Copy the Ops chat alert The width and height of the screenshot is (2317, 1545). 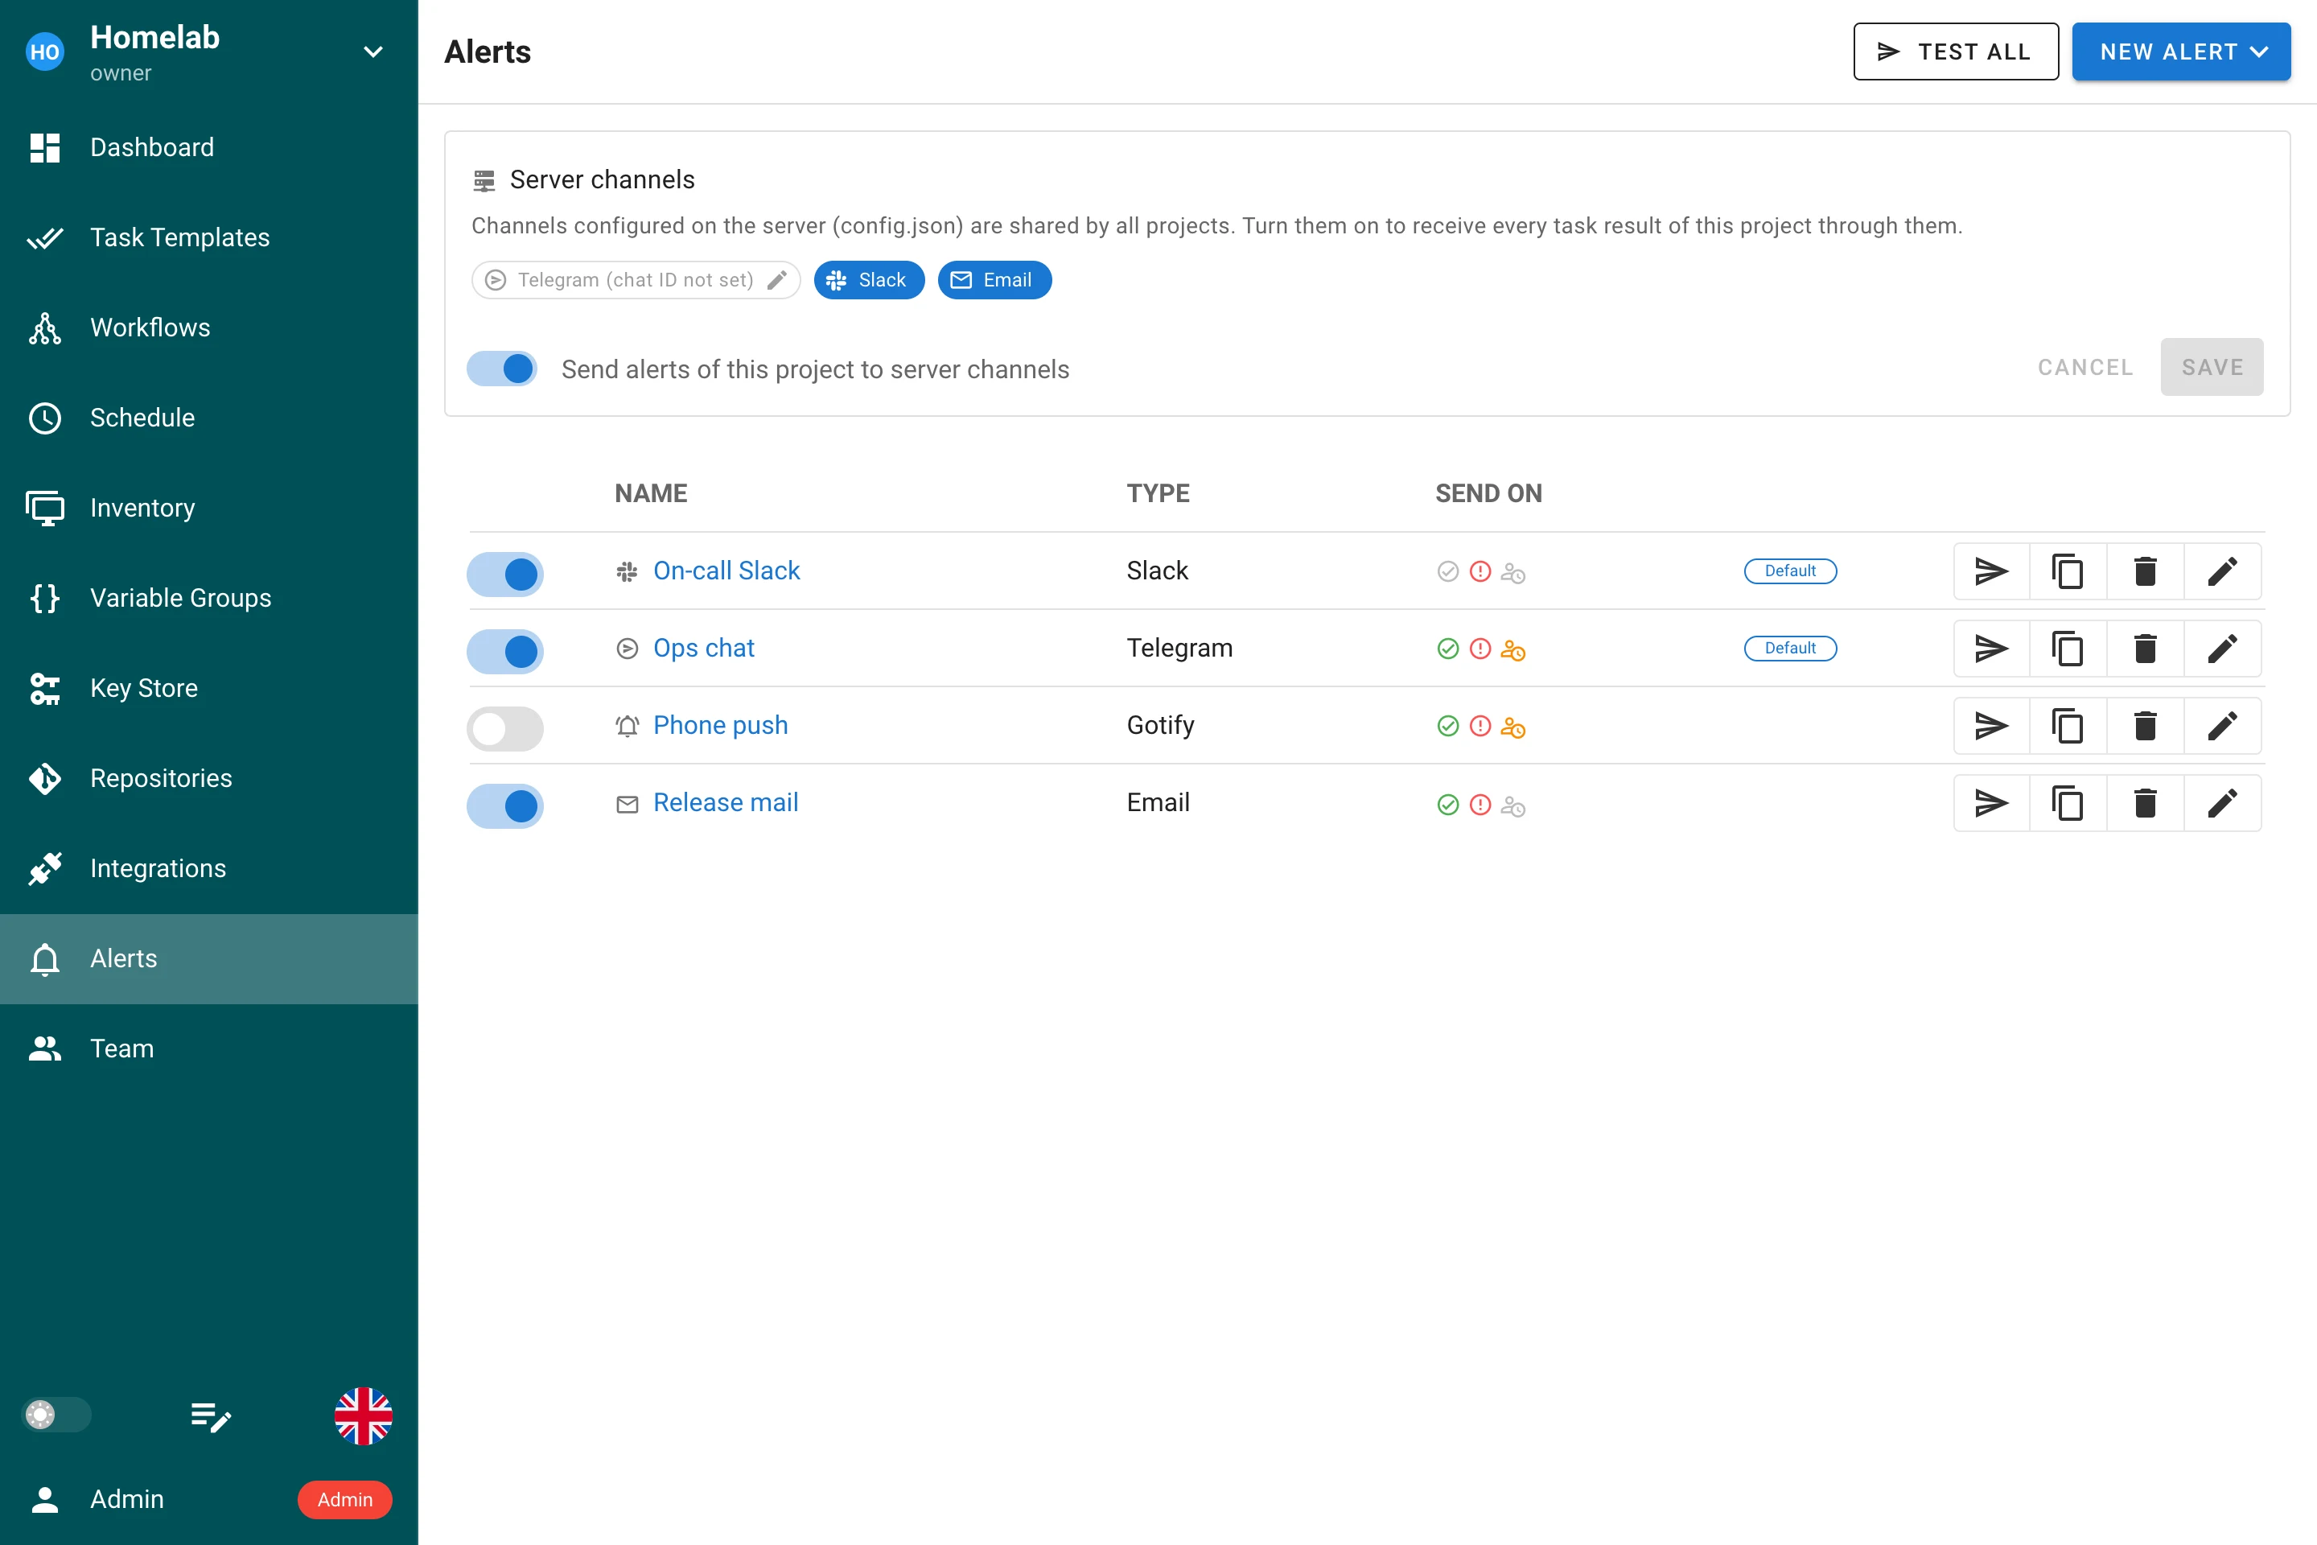2068,649
